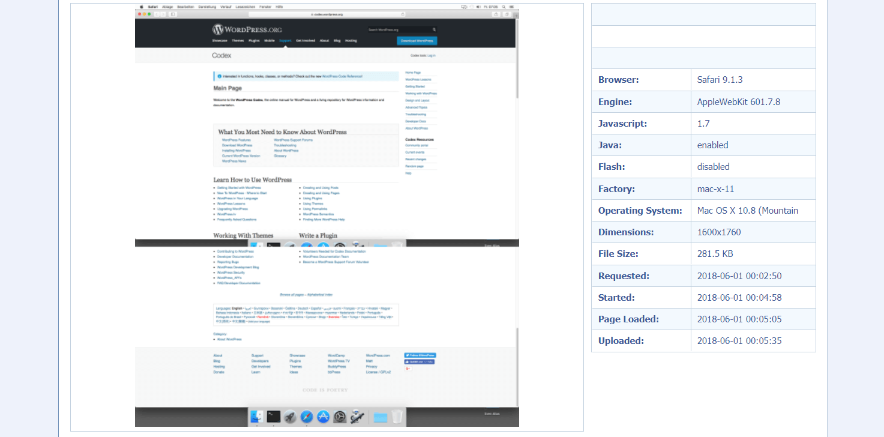Screen dimensions: 884x437
Task: Click the WordPress.org logo in the thumbnail
Action: (247, 29)
